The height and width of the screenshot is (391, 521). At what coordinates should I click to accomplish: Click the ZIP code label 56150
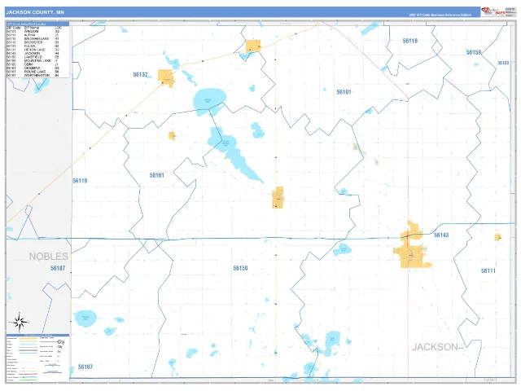click(240, 268)
